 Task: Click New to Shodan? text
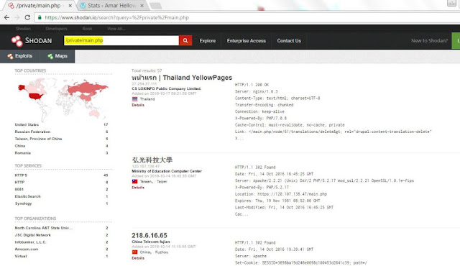tap(430, 41)
